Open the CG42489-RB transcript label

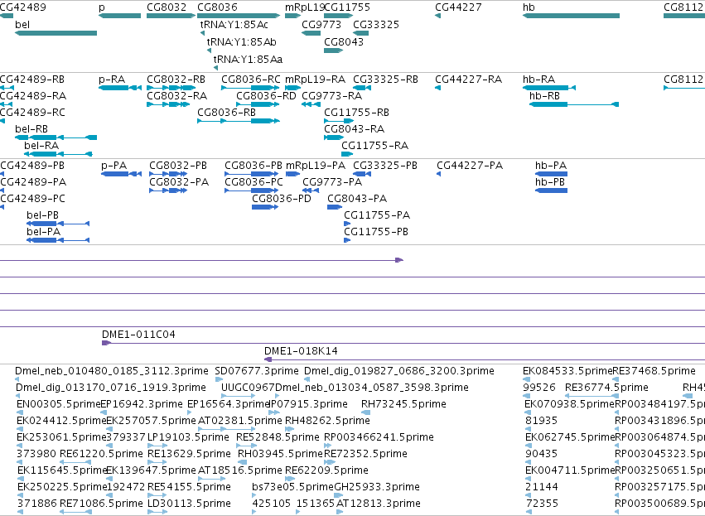click(x=32, y=80)
